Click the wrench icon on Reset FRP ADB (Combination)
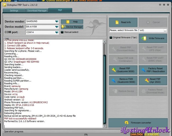The image size is (172, 136). 115,59
